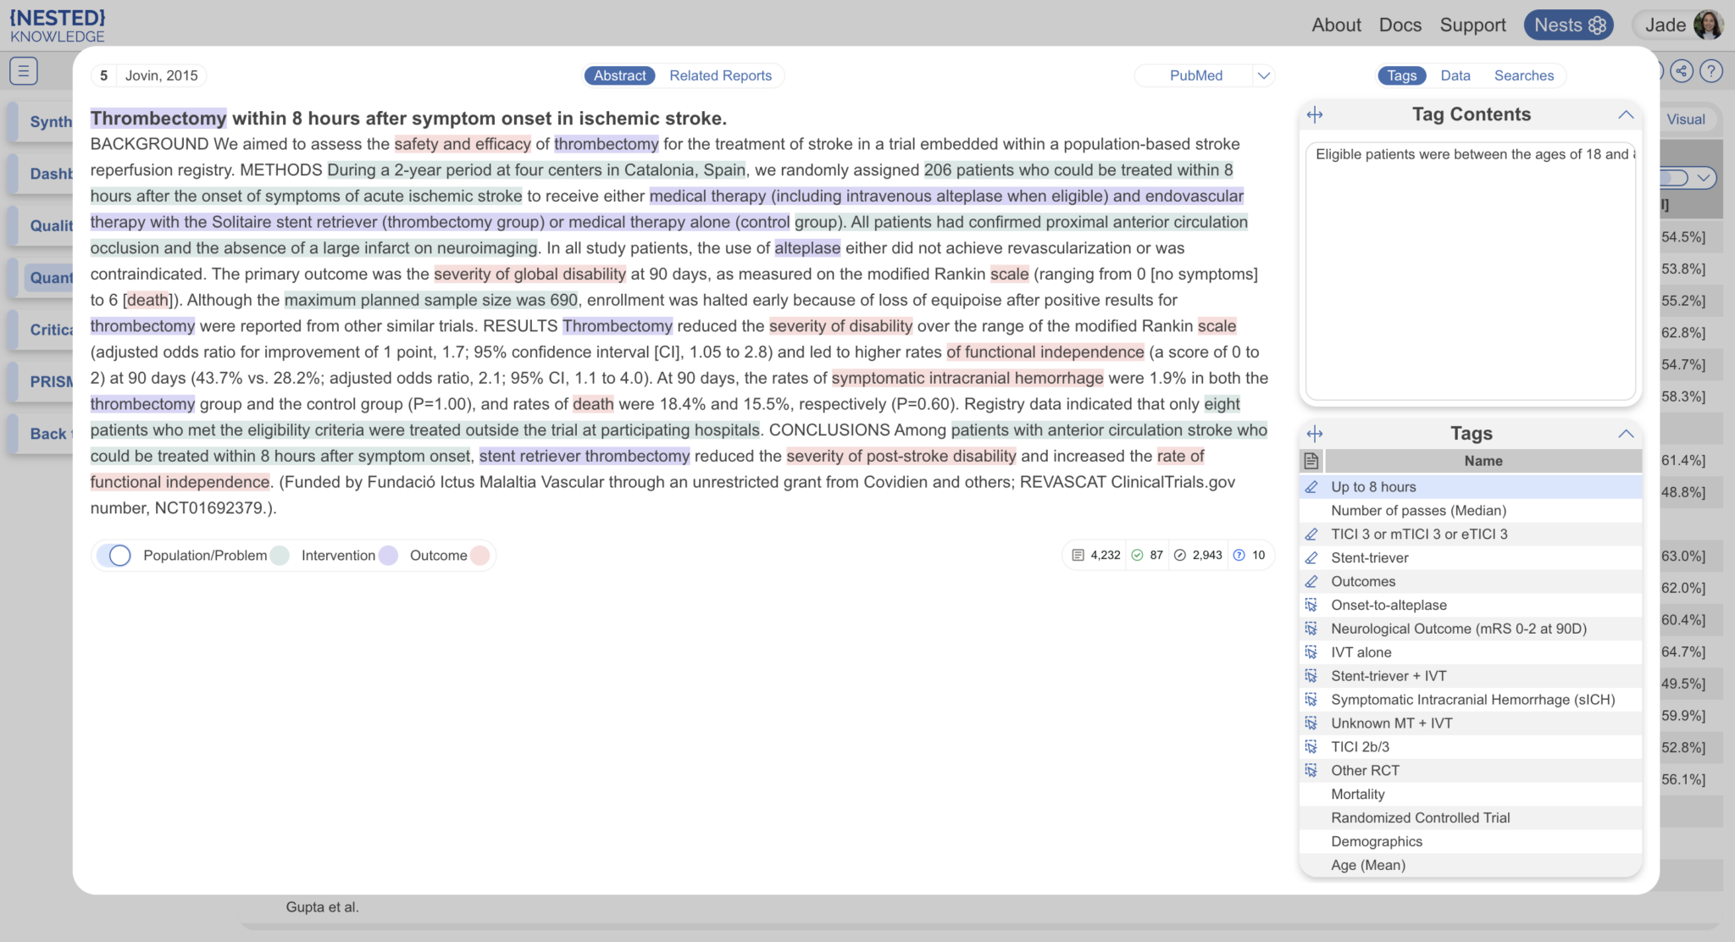This screenshot has width=1735, height=942.
Task: Select the Outcome color swatch
Action: point(479,555)
